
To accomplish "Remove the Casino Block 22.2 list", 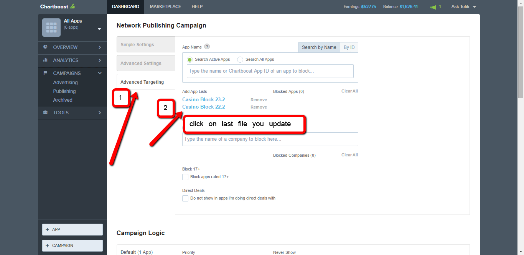I will tap(259, 107).
